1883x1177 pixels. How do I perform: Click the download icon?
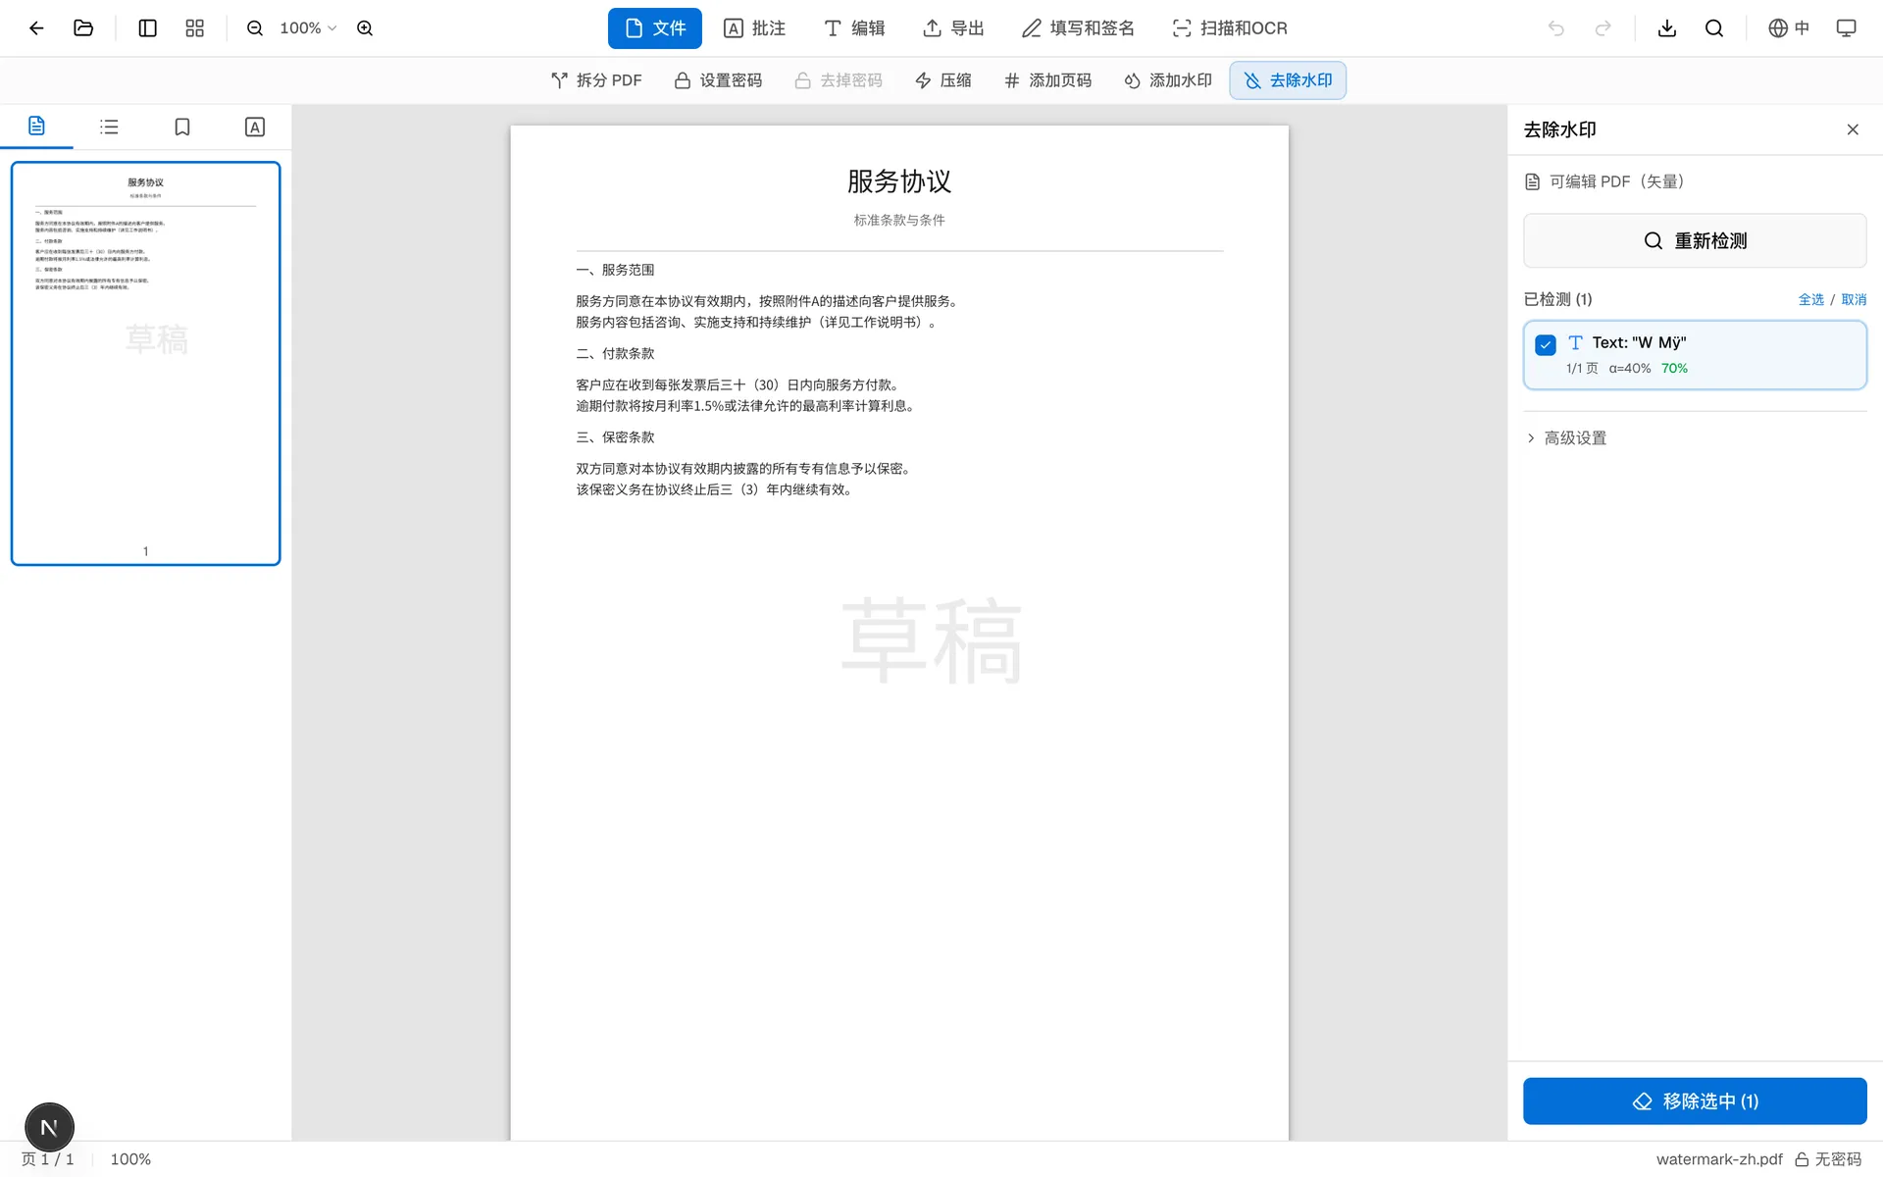point(1667,28)
